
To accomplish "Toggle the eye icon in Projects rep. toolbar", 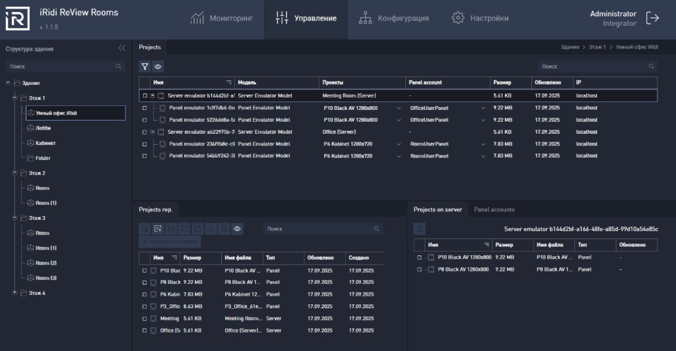I will [237, 229].
